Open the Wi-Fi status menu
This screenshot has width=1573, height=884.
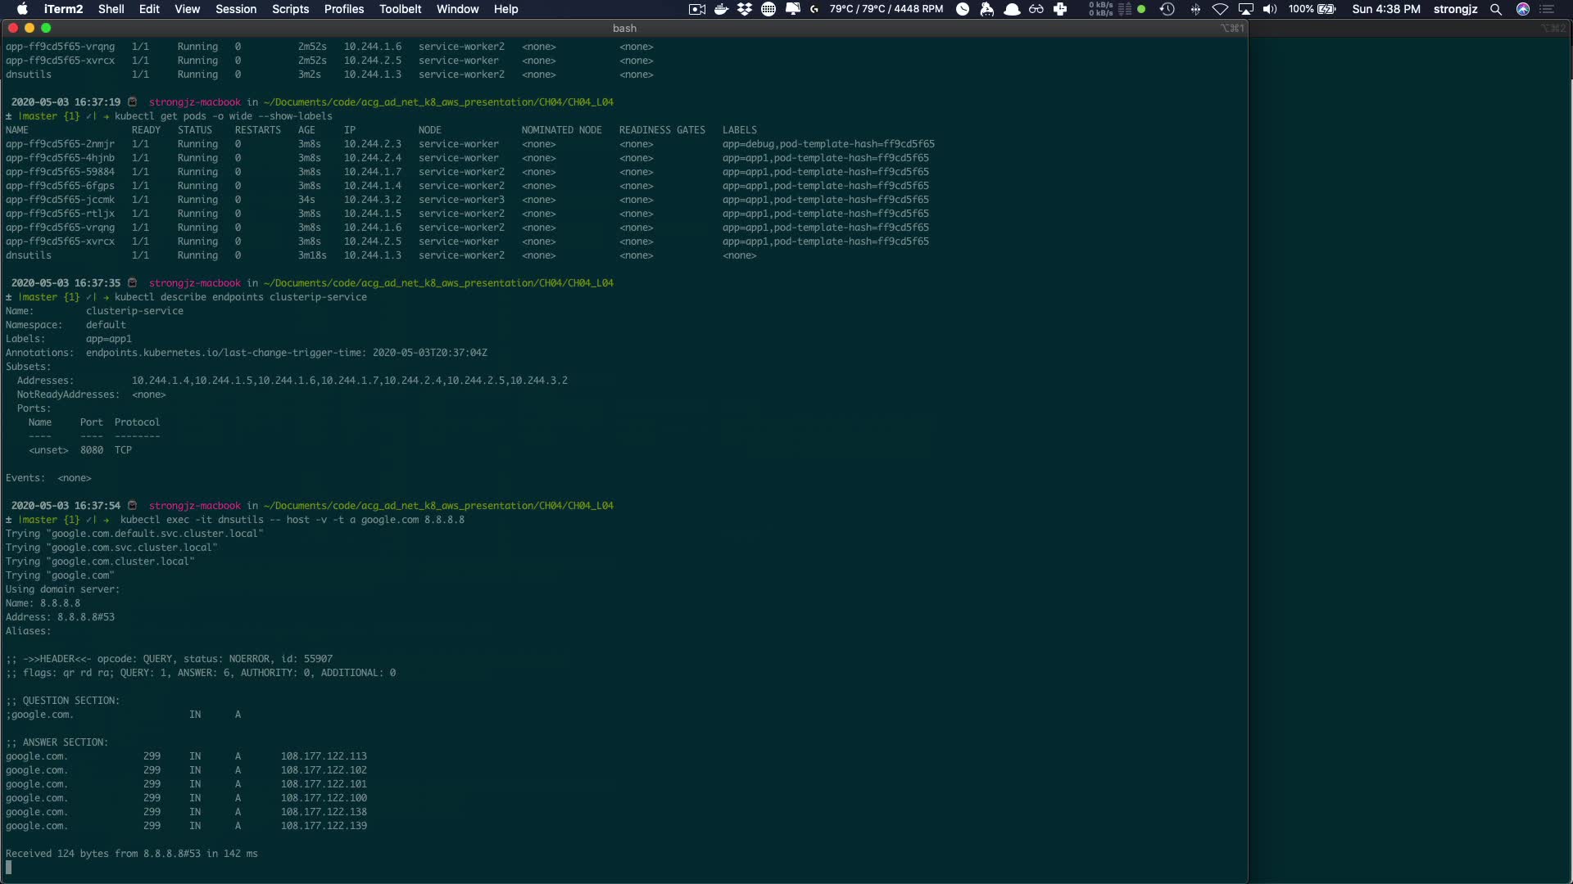pyautogui.click(x=1220, y=9)
